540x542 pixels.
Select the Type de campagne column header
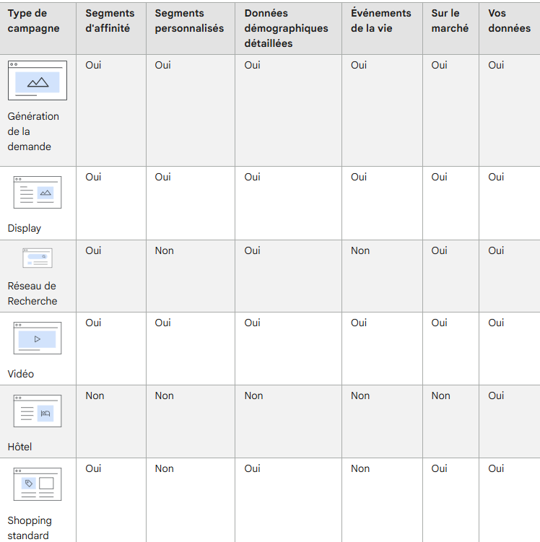[33, 21]
